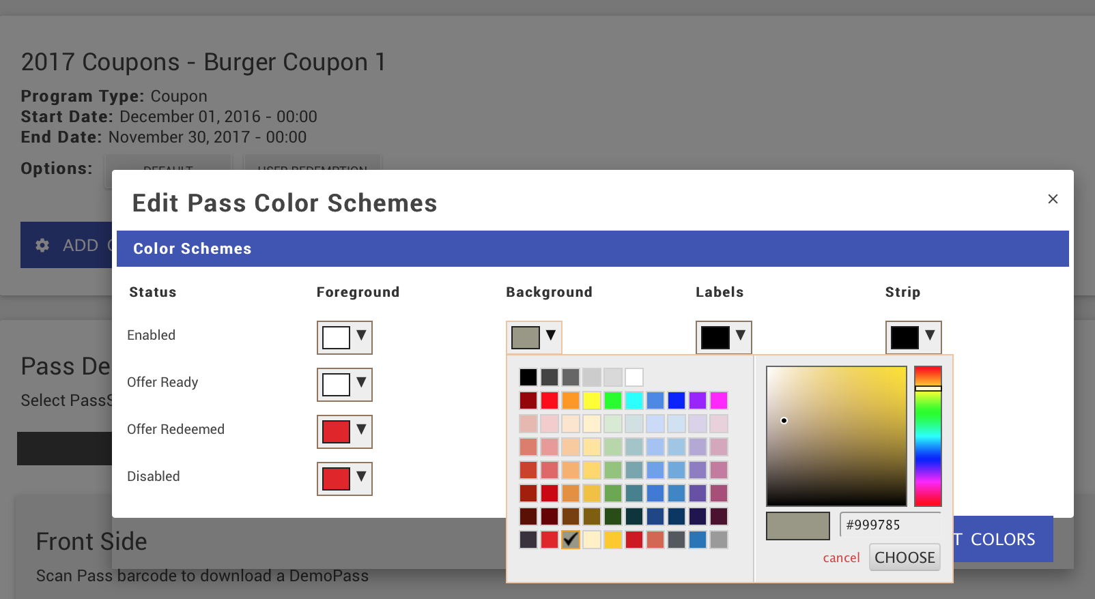Open the Offer Redeemed foreground color dropdown
Viewport: 1095px width, 599px height.
tap(344, 431)
